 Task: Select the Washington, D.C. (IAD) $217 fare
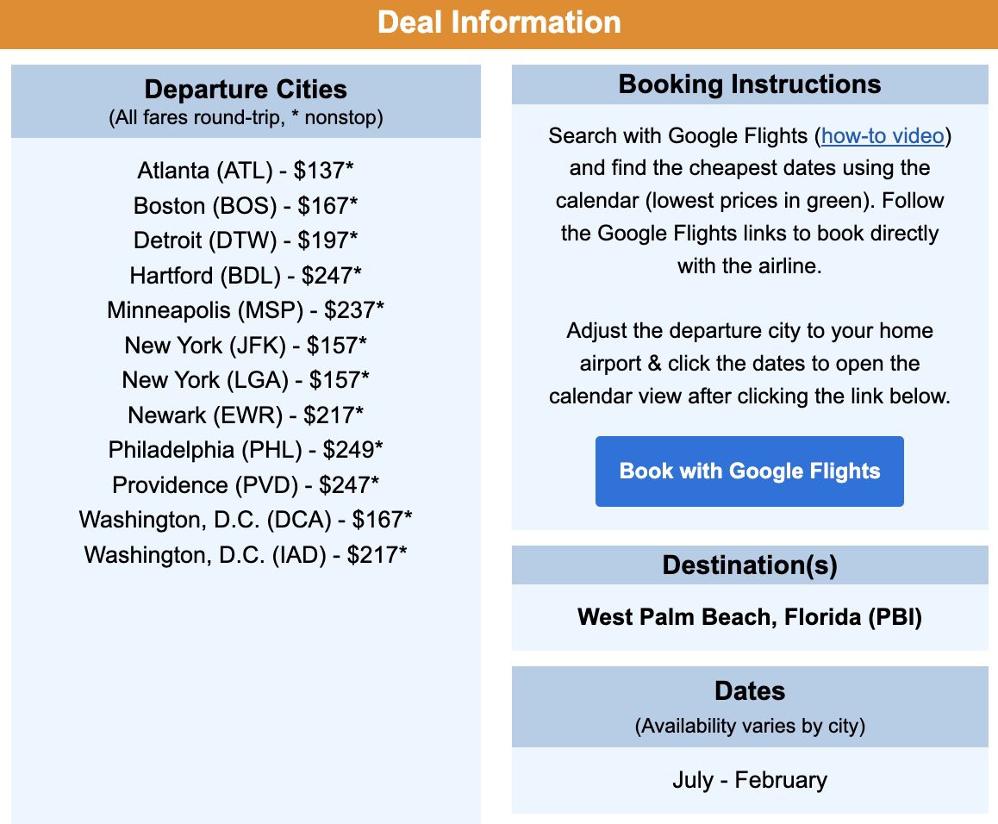point(246,555)
